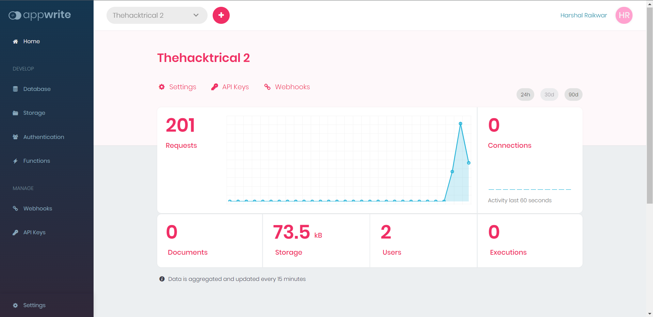Image resolution: width=653 pixels, height=317 pixels.
Task: Click the scrollbar down arrow
Action: 650,314
